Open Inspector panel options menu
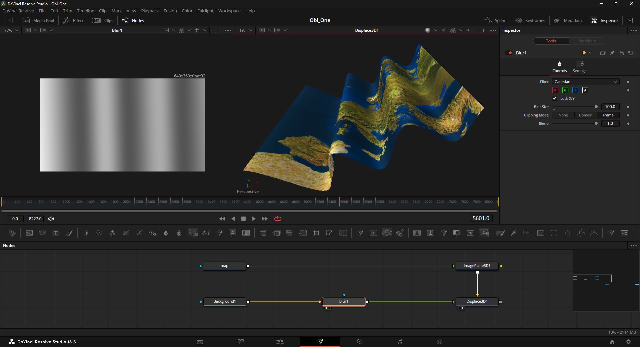 633,30
